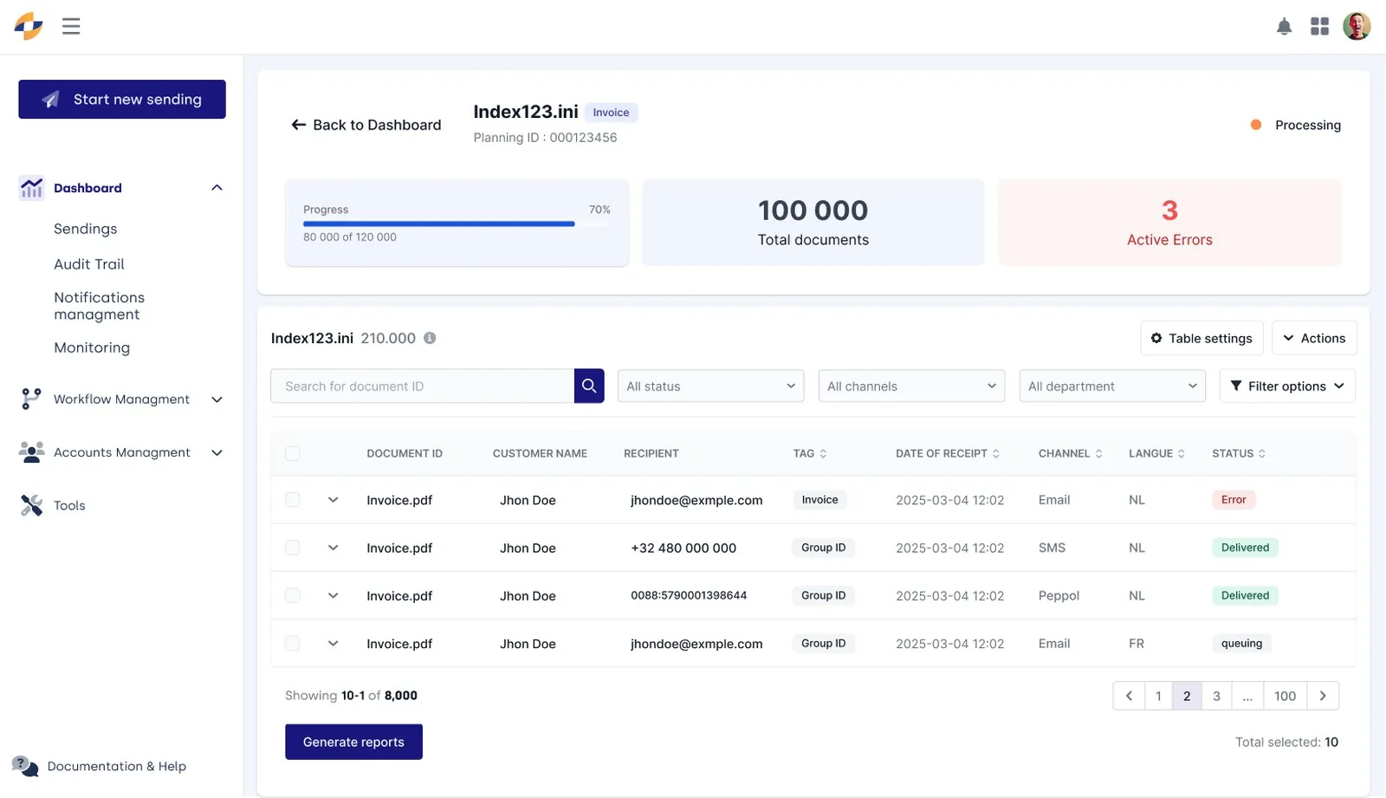Expand the Error status row chevron
1386x798 pixels.
(x=333, y=500)
